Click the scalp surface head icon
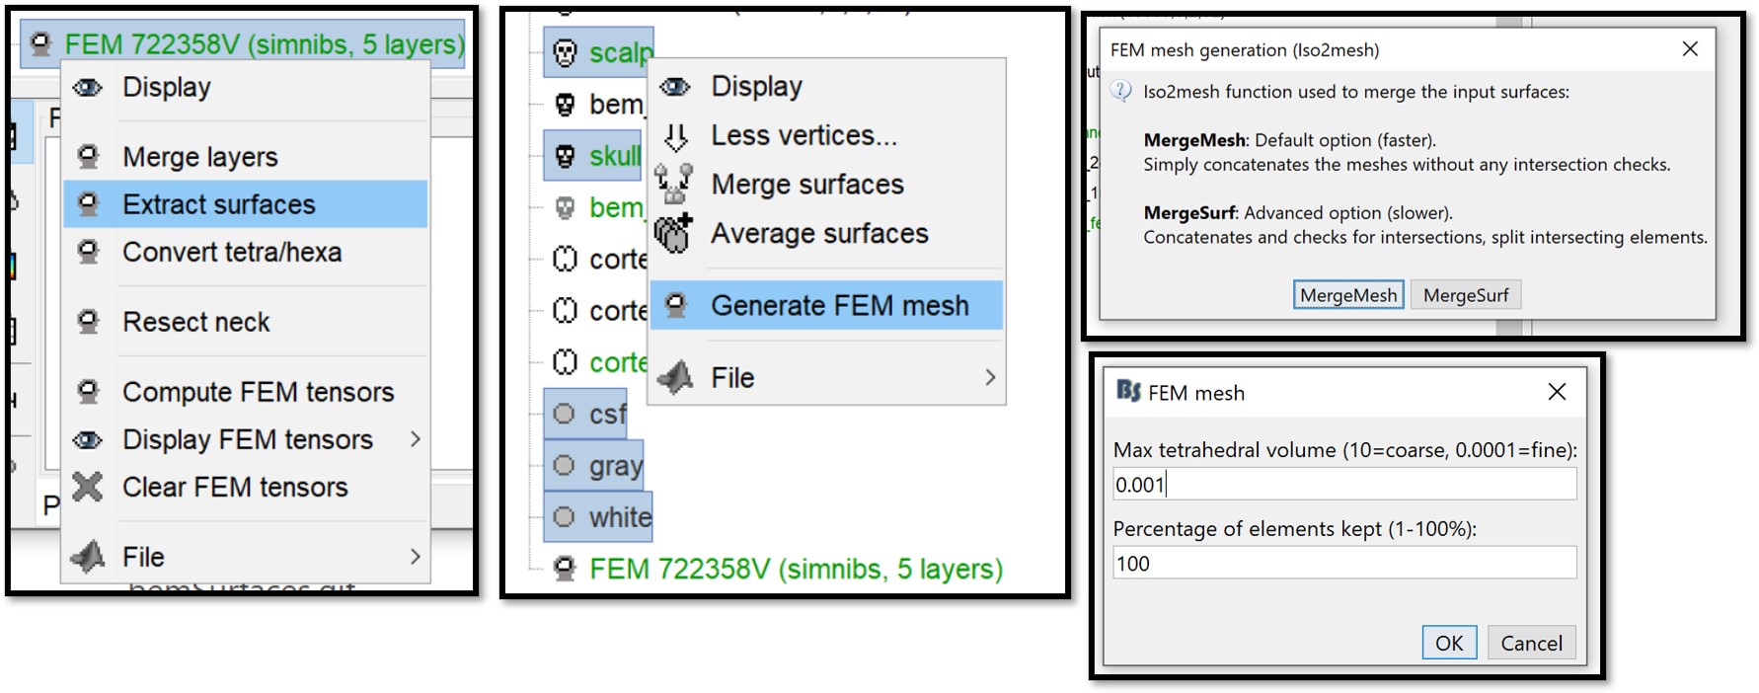The image size is (1759, 693). [x=565, y=52]
